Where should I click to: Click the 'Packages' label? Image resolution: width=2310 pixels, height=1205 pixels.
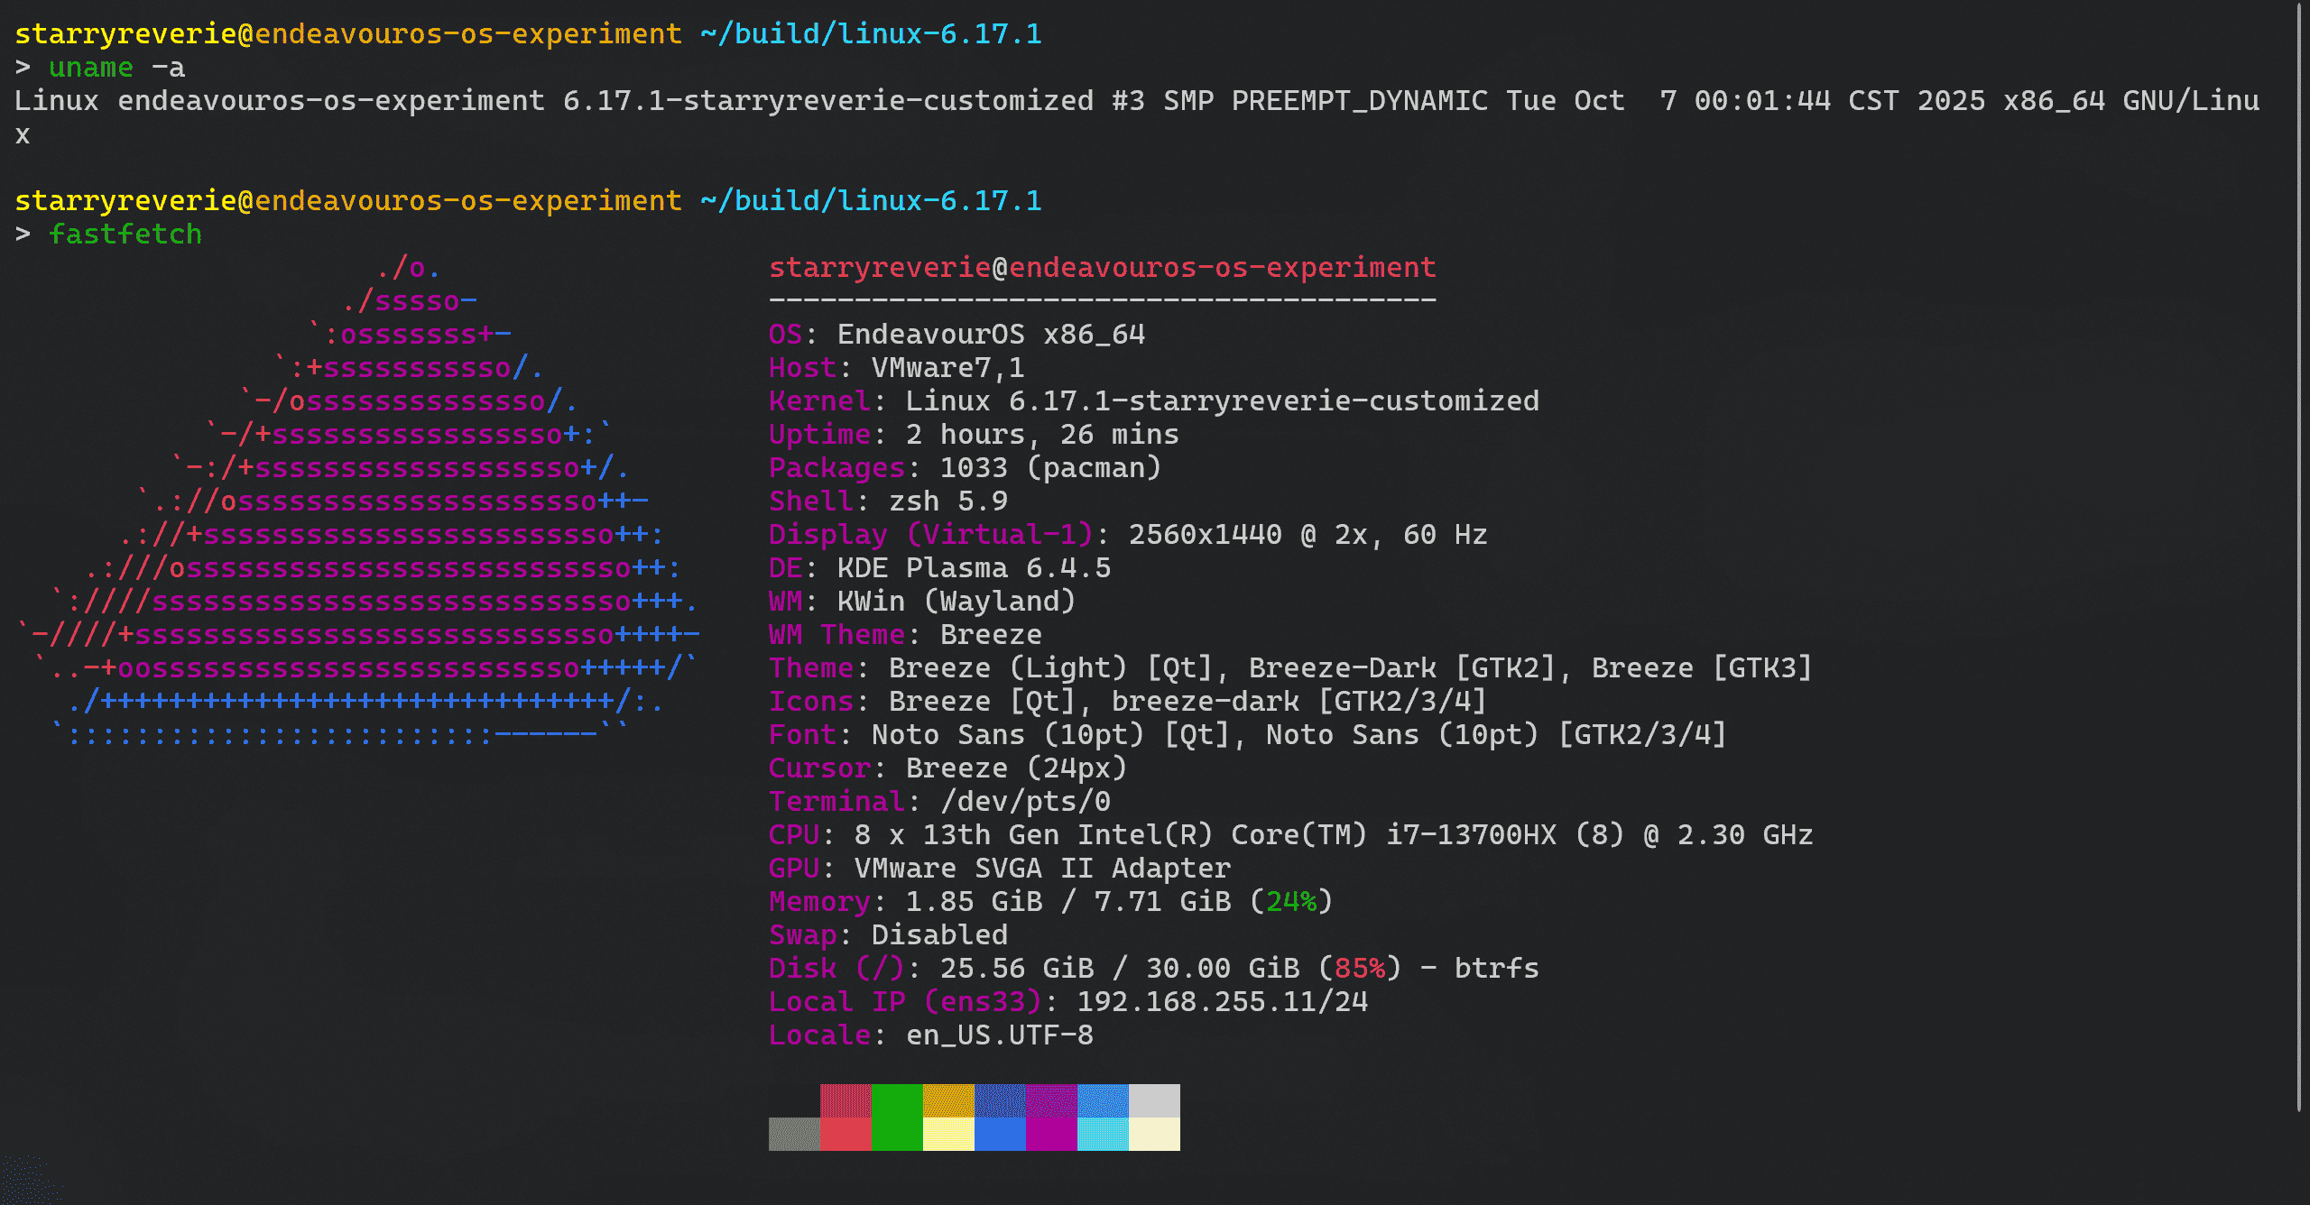pos(836,468)
